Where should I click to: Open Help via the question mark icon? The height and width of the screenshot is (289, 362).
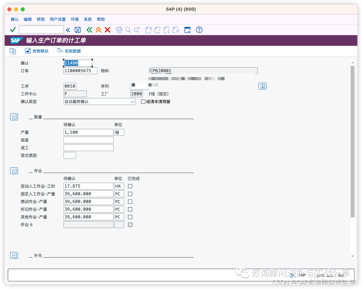pyautogui.click(x=199, y=30)
